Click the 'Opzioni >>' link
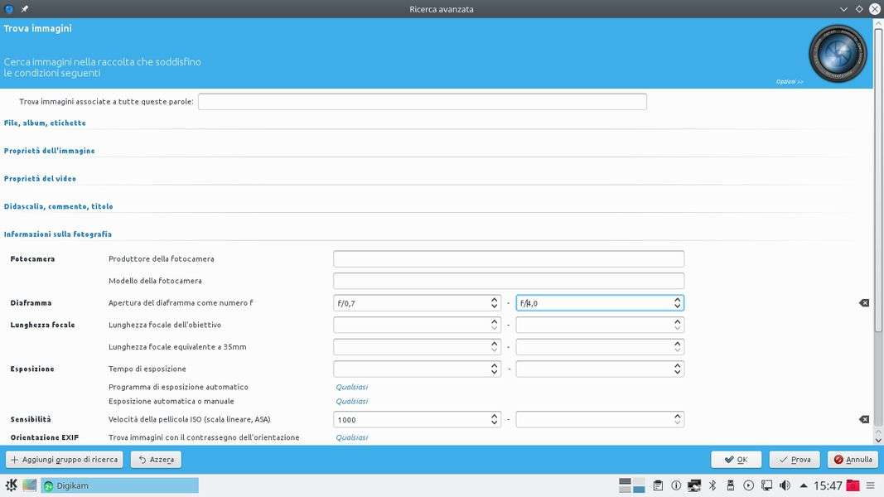The height and width of the screenshot is (497, 884). coord(790,81)
